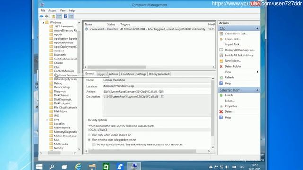Switch to the History (disabled) tab
The width and height of the screenshot is (303, 170).
click(x=159, y=74)
